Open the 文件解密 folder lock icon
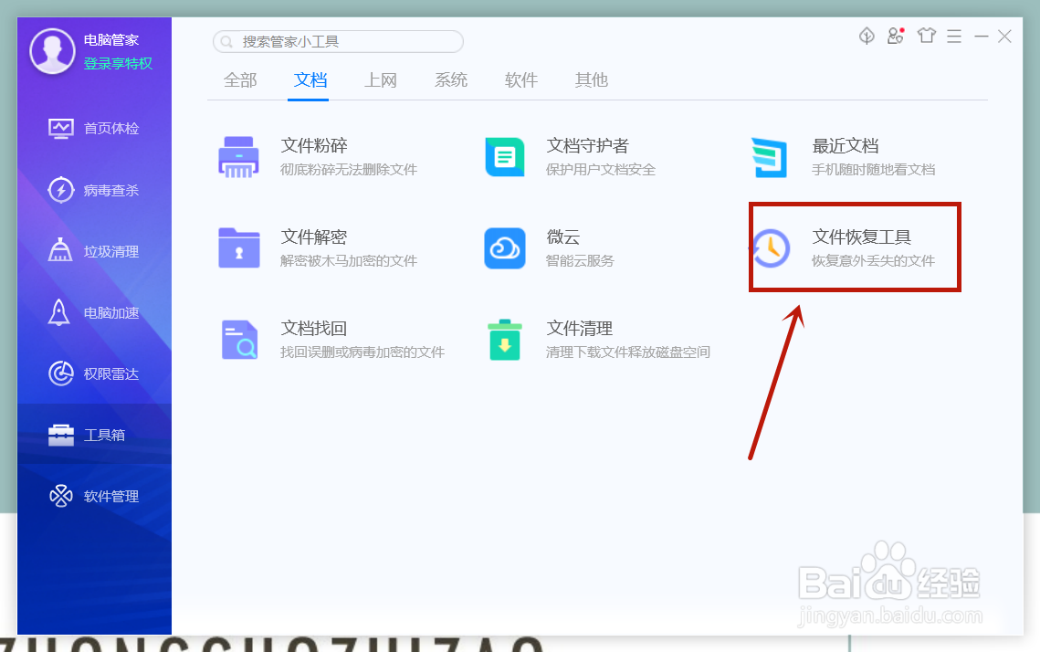Viewport: 1040px width, 652px height. point(239,248)
